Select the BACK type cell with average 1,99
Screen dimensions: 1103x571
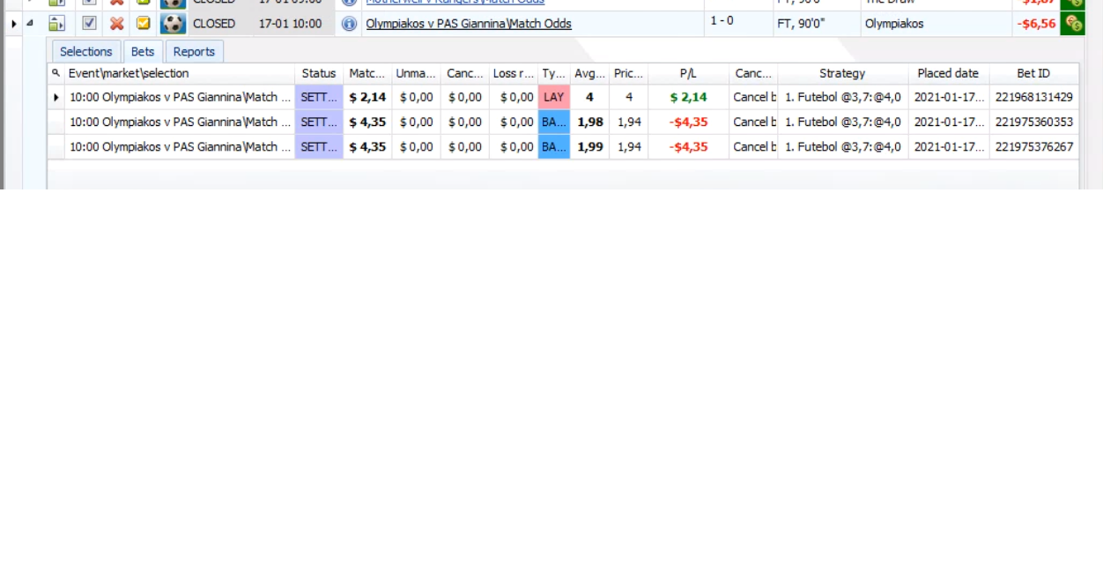(x=554, y=146)
